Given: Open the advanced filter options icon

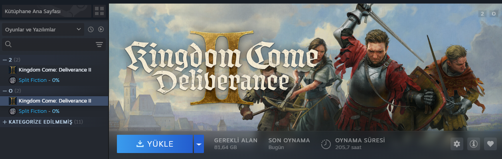Looking at the screenshot, I should pyautogui.click(x=99, y=45).
